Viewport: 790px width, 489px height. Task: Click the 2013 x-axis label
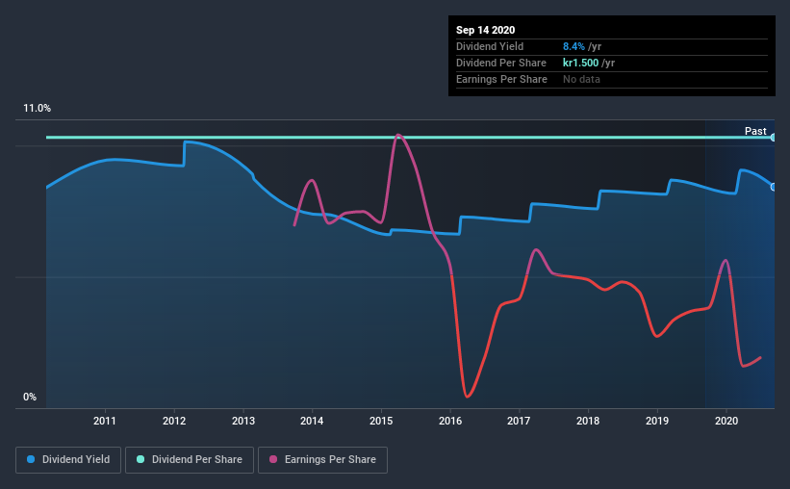click(243, 421)
